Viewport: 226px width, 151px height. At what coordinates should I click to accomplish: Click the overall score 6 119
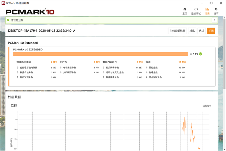194,54
